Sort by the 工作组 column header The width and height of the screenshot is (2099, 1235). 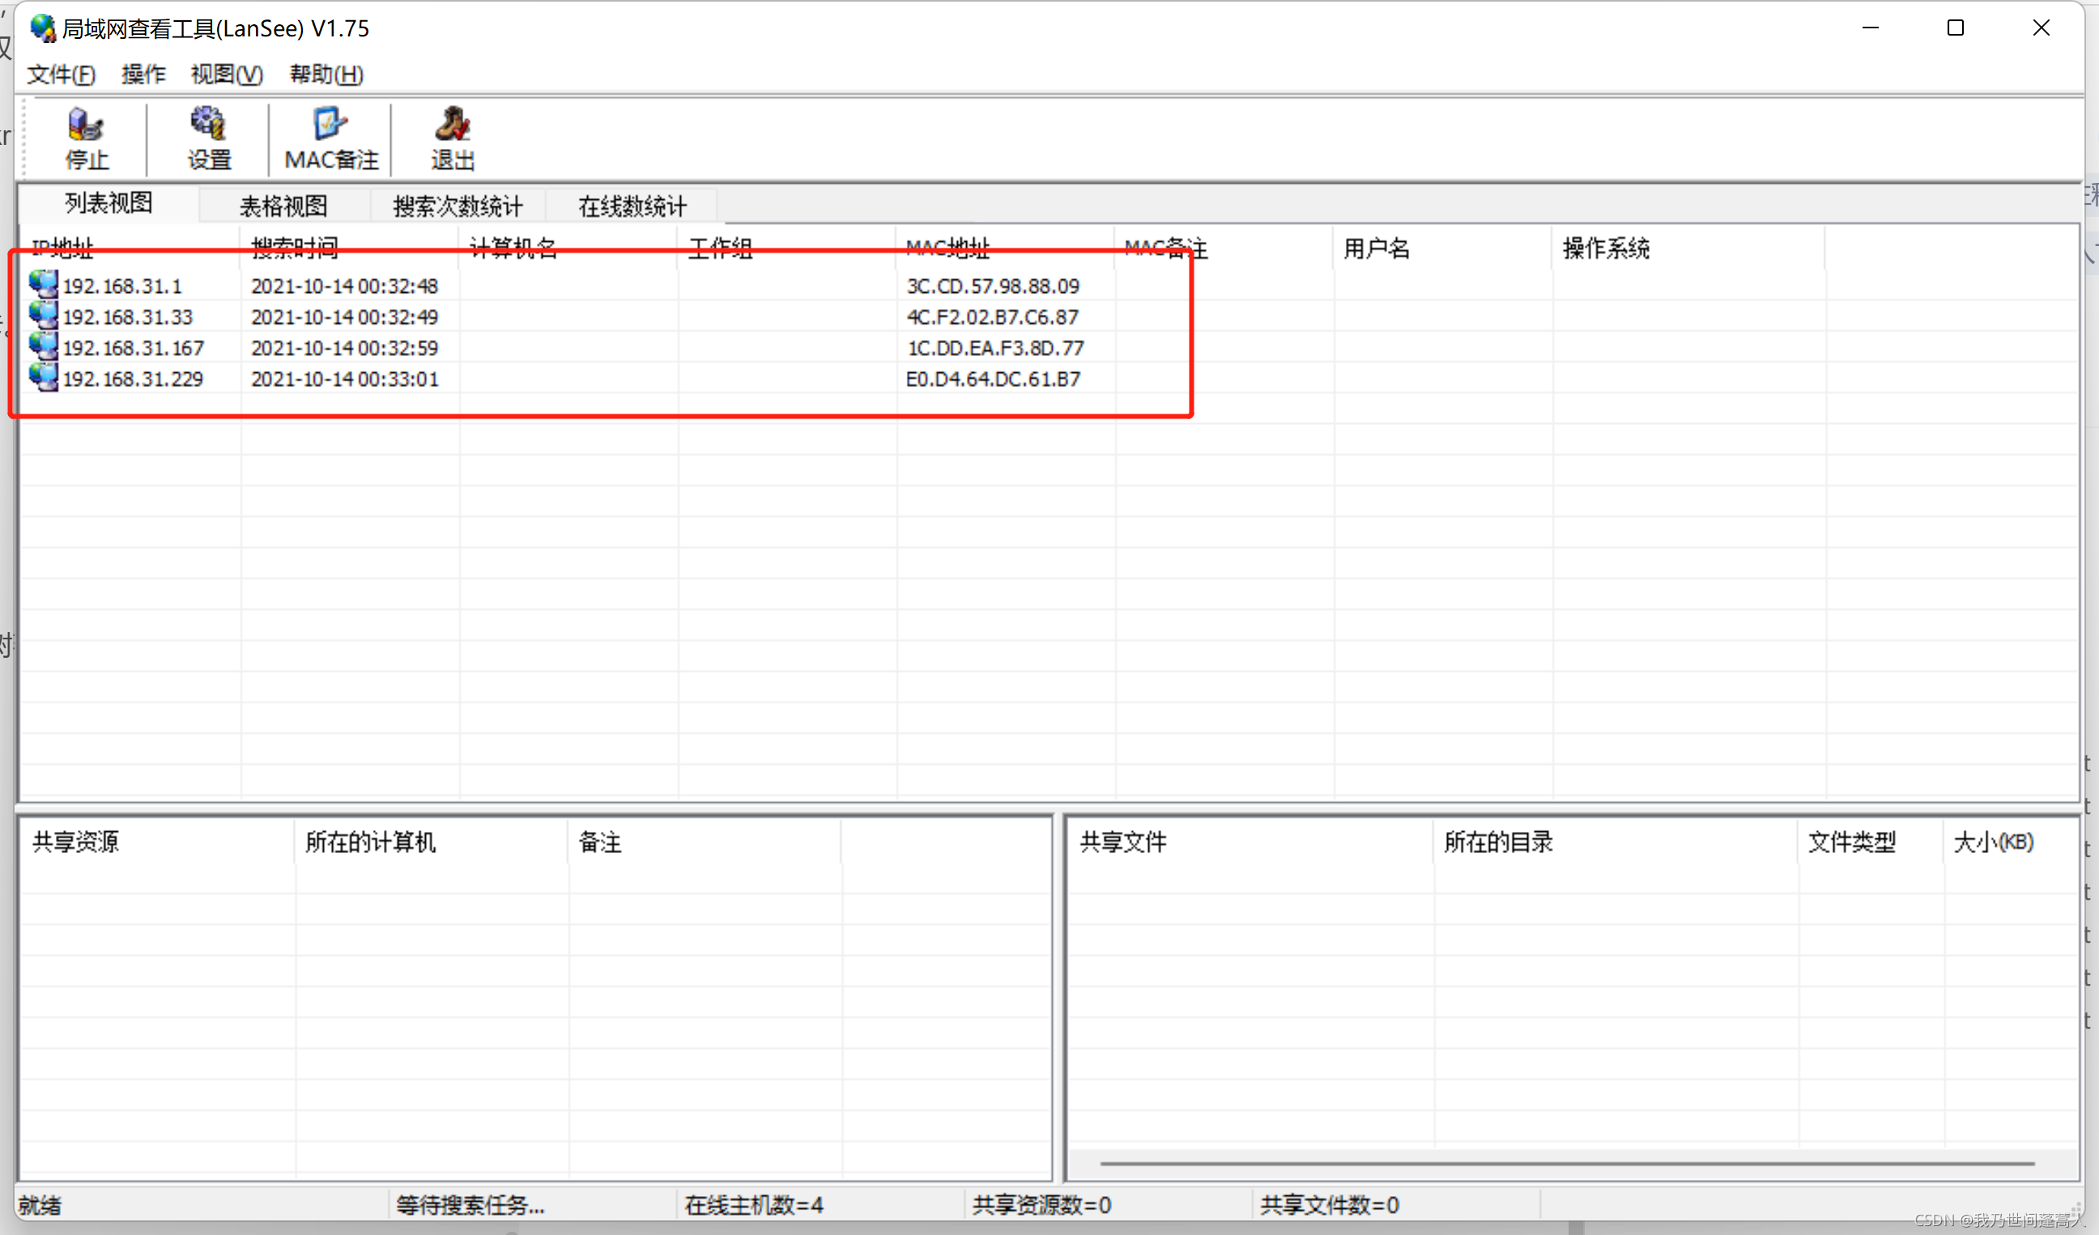pos(787,248)
